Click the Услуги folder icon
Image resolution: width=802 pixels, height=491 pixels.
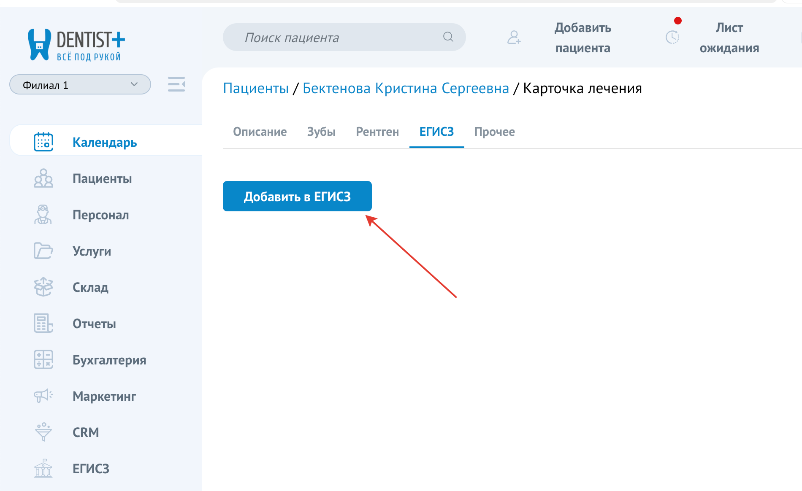click(x=43, y=251)
